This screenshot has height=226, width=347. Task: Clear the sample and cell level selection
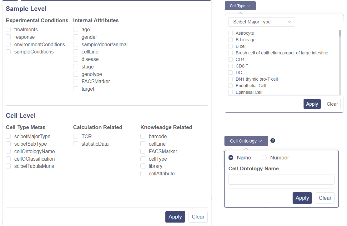(198, 217)
